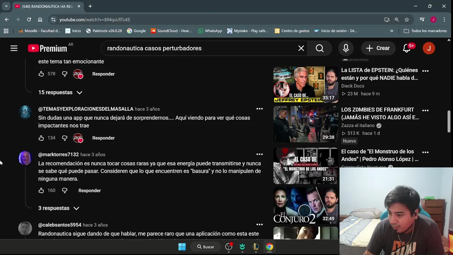Open options for Monstruo de los Andes video
Image resolution: width=453 pixels, height=255 pixels.
pos(425,152)
